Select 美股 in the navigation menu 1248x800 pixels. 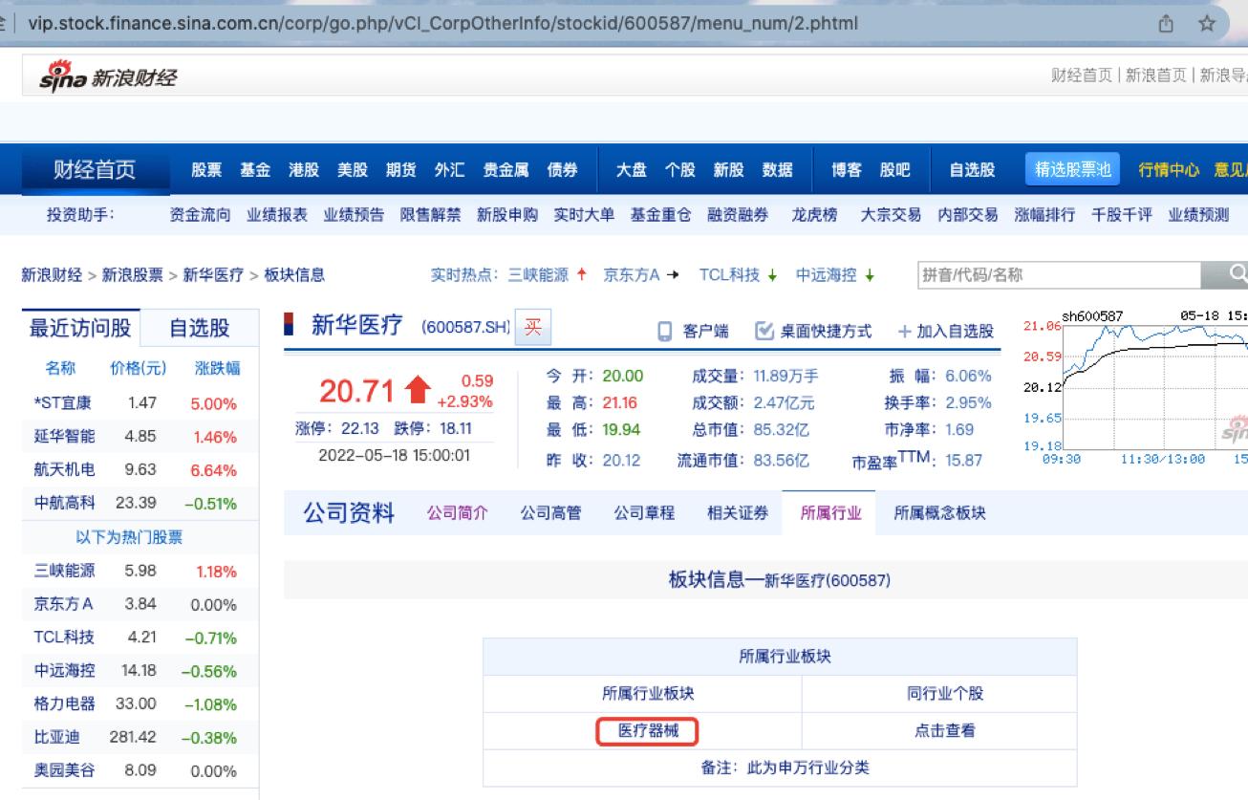tap(353, 168)
